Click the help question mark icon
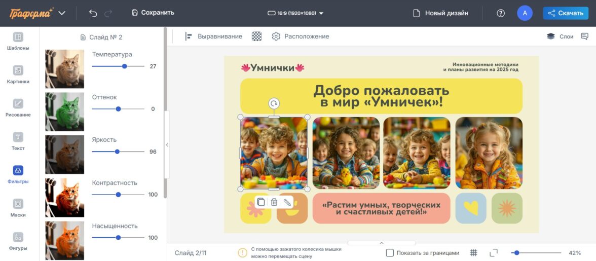This screenshot has height=261, width=596. tap(501, 13)
